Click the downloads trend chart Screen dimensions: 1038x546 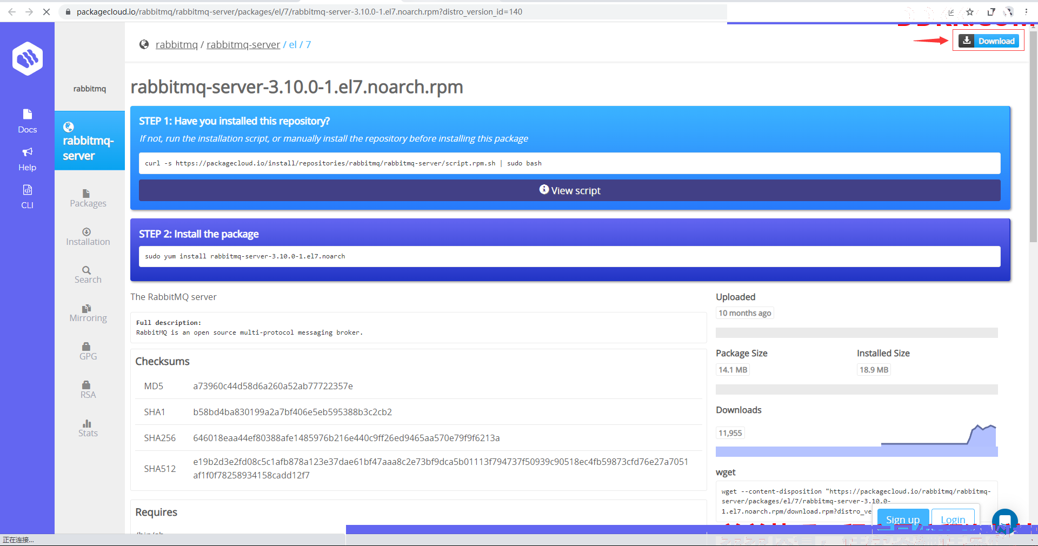coord(938,435)
